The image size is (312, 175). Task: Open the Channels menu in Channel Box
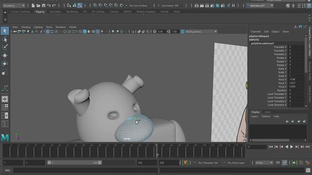(x=255, y=32)
